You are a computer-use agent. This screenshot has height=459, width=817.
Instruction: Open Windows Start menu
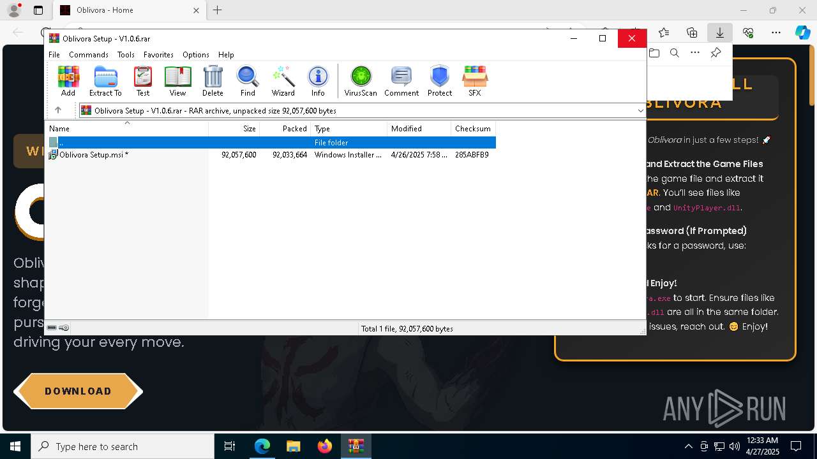click(x=15, y=446)
